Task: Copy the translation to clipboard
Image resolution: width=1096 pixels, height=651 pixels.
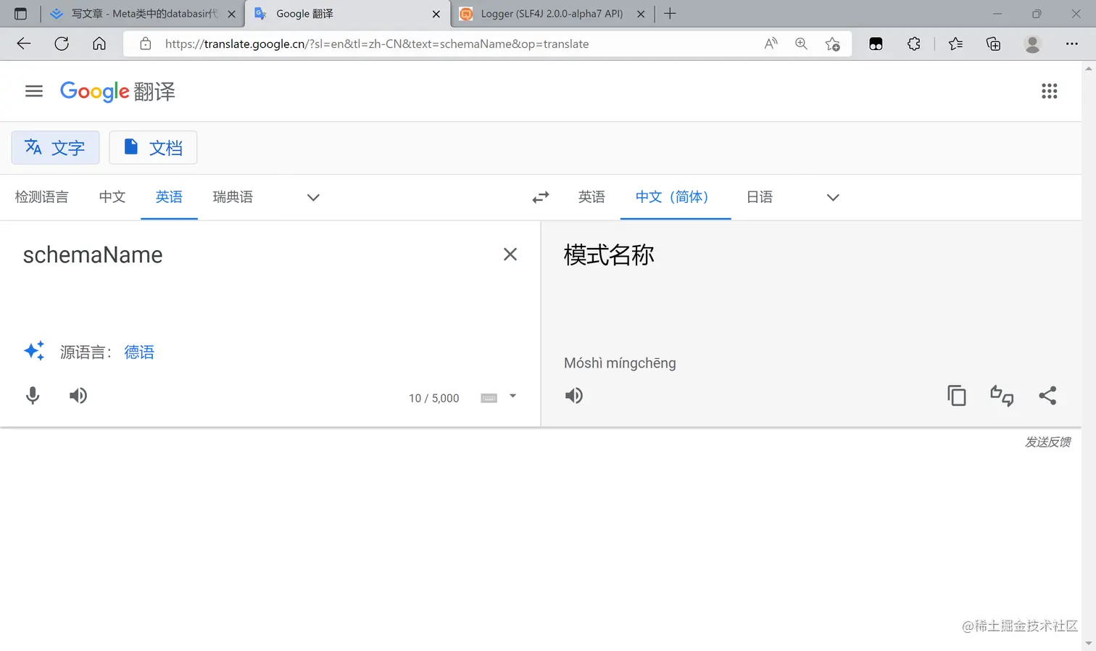Action: (x=957, y=396)
